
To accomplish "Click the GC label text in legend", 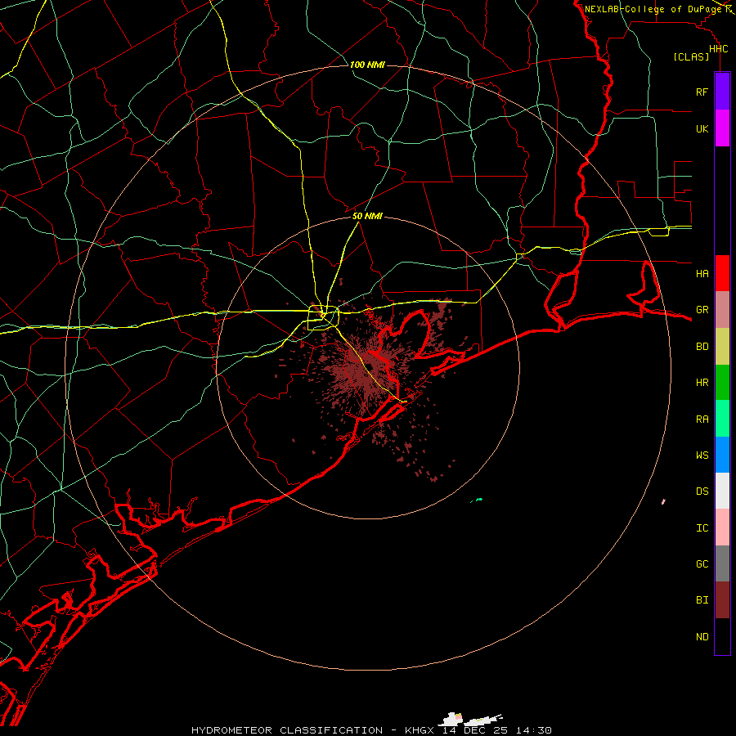I will (x=702, y=563).
